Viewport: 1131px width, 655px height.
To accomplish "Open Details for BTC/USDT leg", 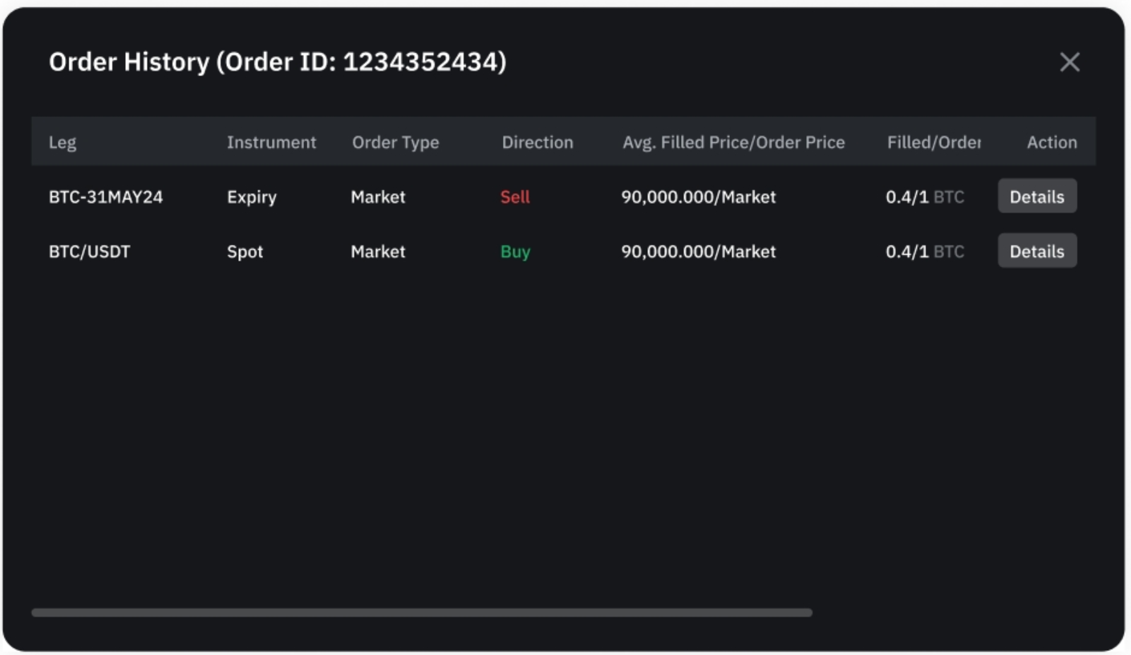I will pyautogui.click(x=1037, y=251).
